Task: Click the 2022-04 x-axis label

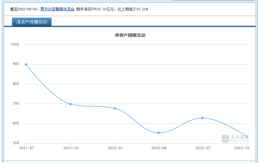Action: point(159,148)
